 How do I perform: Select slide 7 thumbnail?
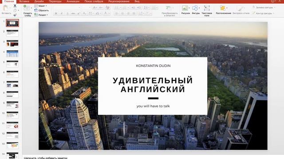12,84
